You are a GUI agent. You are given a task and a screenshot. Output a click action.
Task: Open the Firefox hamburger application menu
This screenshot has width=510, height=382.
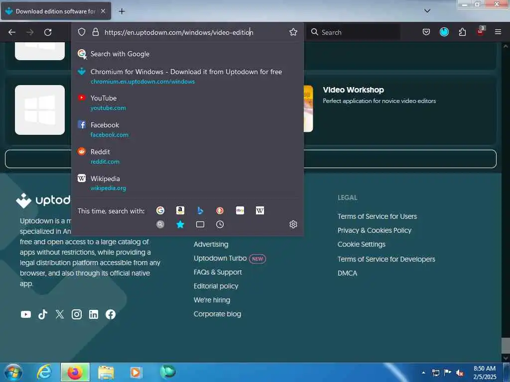click(x=498, y=32)
